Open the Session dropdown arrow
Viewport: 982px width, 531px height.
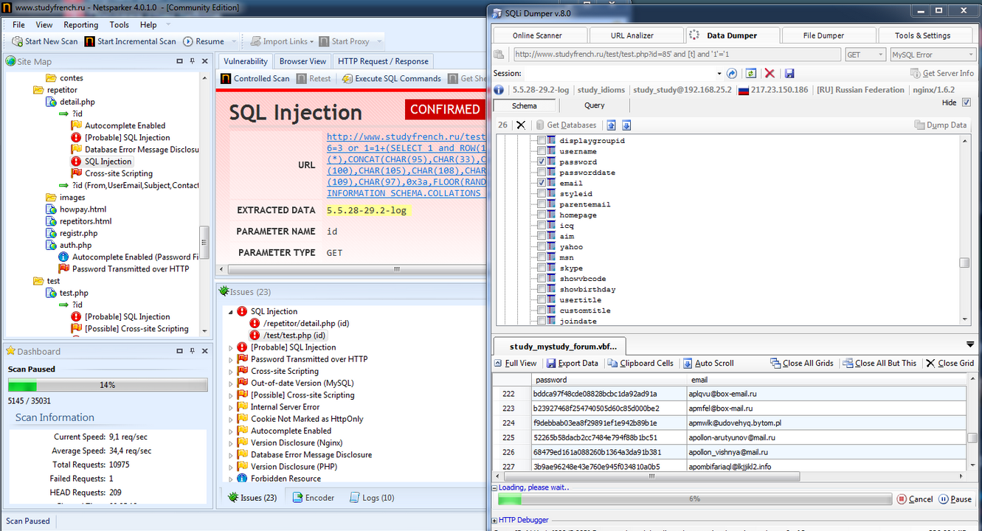719,74
